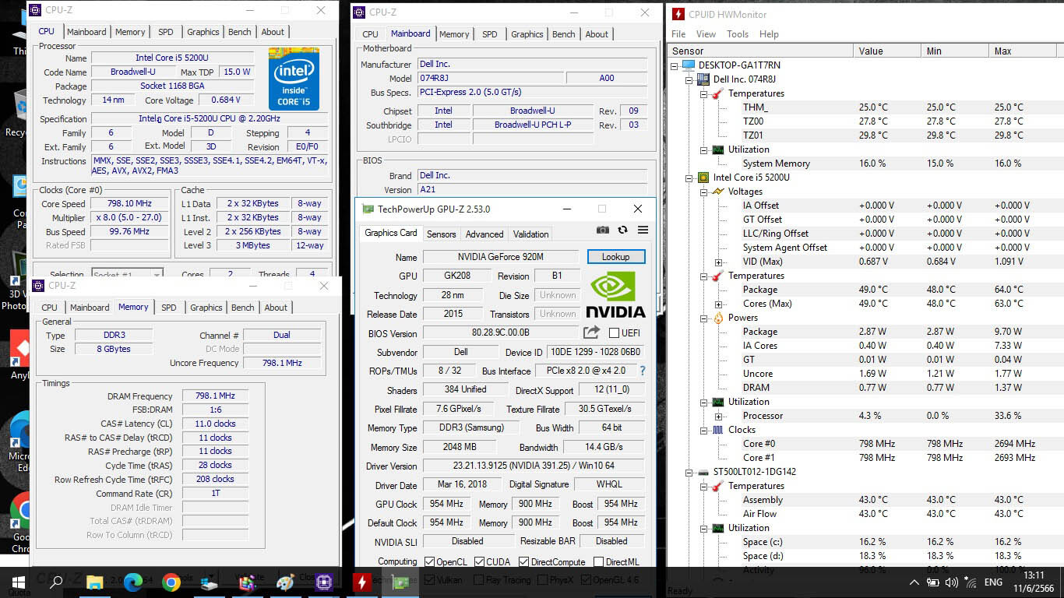This screenshot has height=598, width=1064.
Task: Expand the Processor utilization entry
Action: pos(718,417)
